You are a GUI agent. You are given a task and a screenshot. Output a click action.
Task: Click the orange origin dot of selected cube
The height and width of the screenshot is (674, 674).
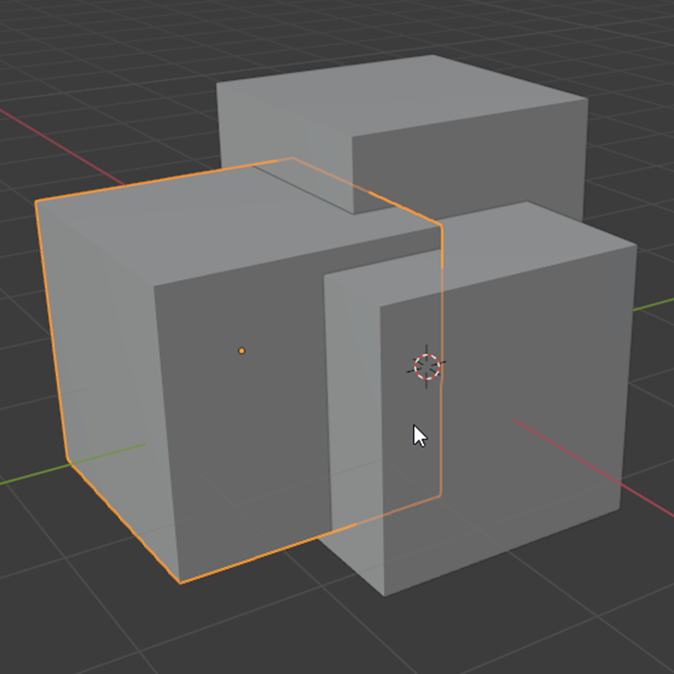tap(242, 350)
